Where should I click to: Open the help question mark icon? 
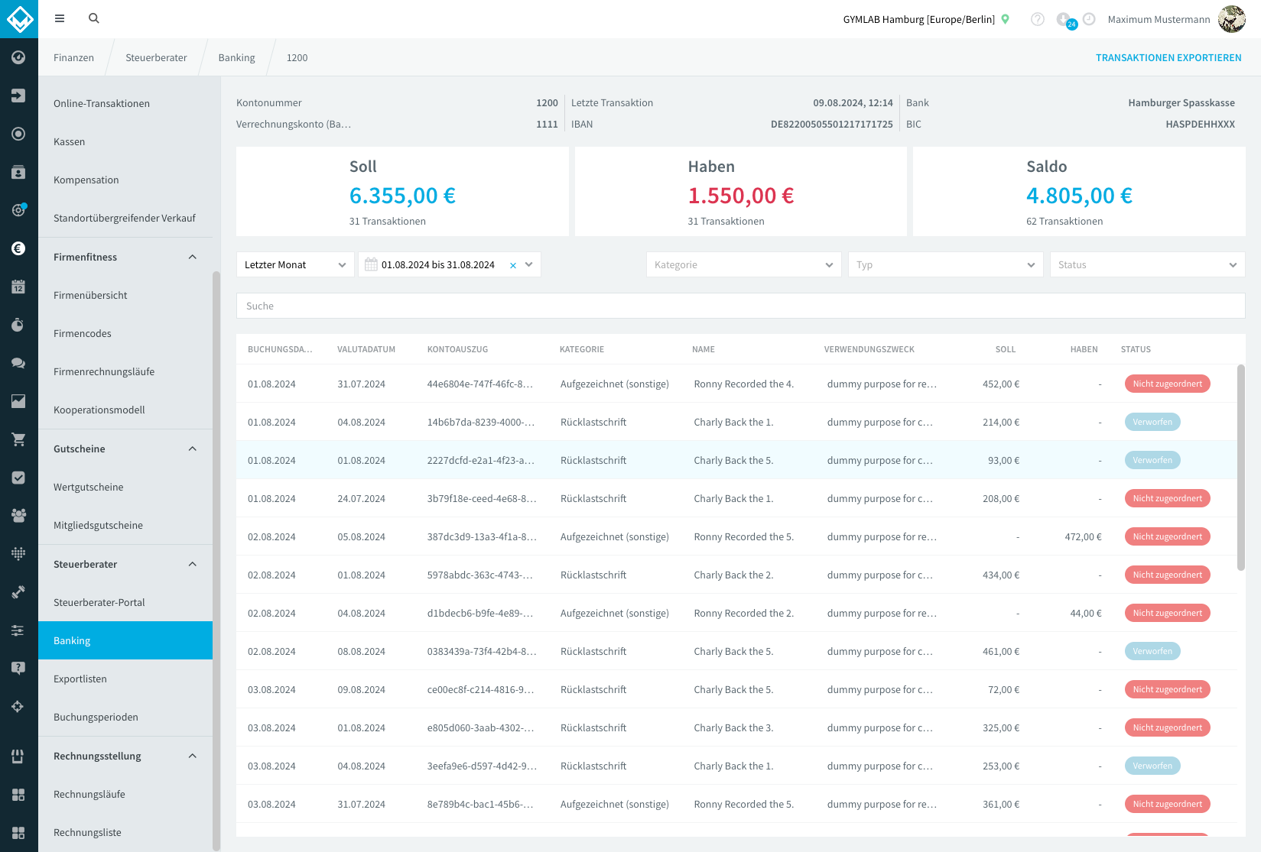[1038, 19]
